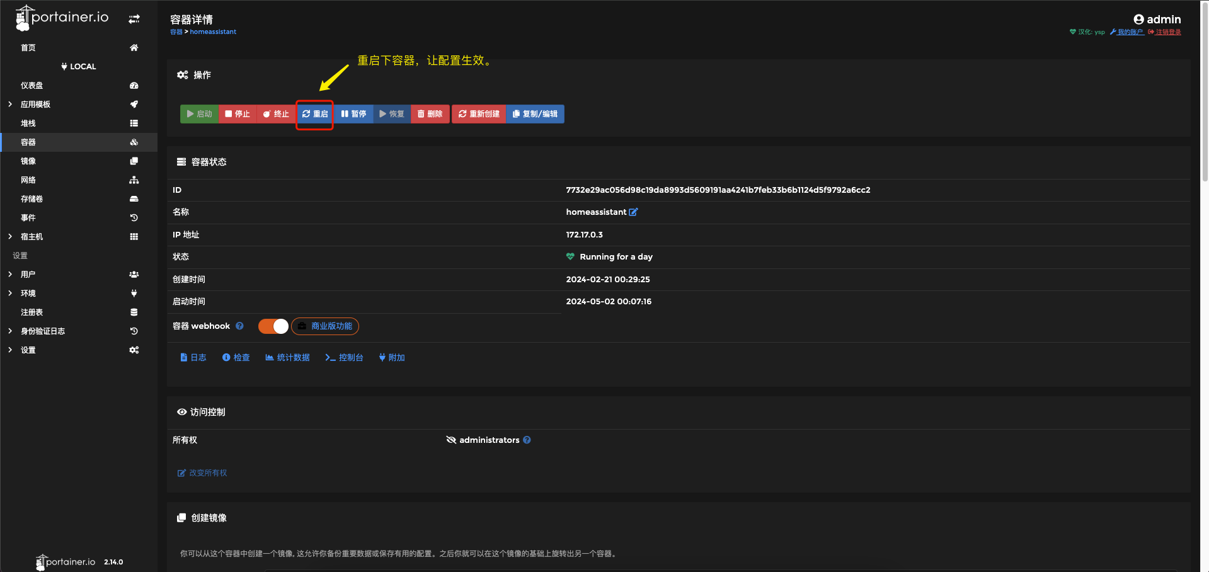Click the list icon for 堆栈
The height and width of the screenshot is (572, 1209).
[x=134, y=123]
